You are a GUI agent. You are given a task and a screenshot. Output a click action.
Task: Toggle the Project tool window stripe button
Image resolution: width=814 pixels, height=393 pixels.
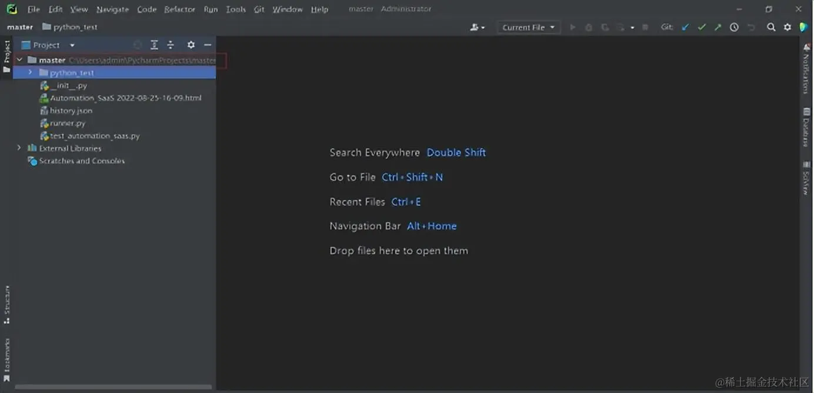(6, 56)
